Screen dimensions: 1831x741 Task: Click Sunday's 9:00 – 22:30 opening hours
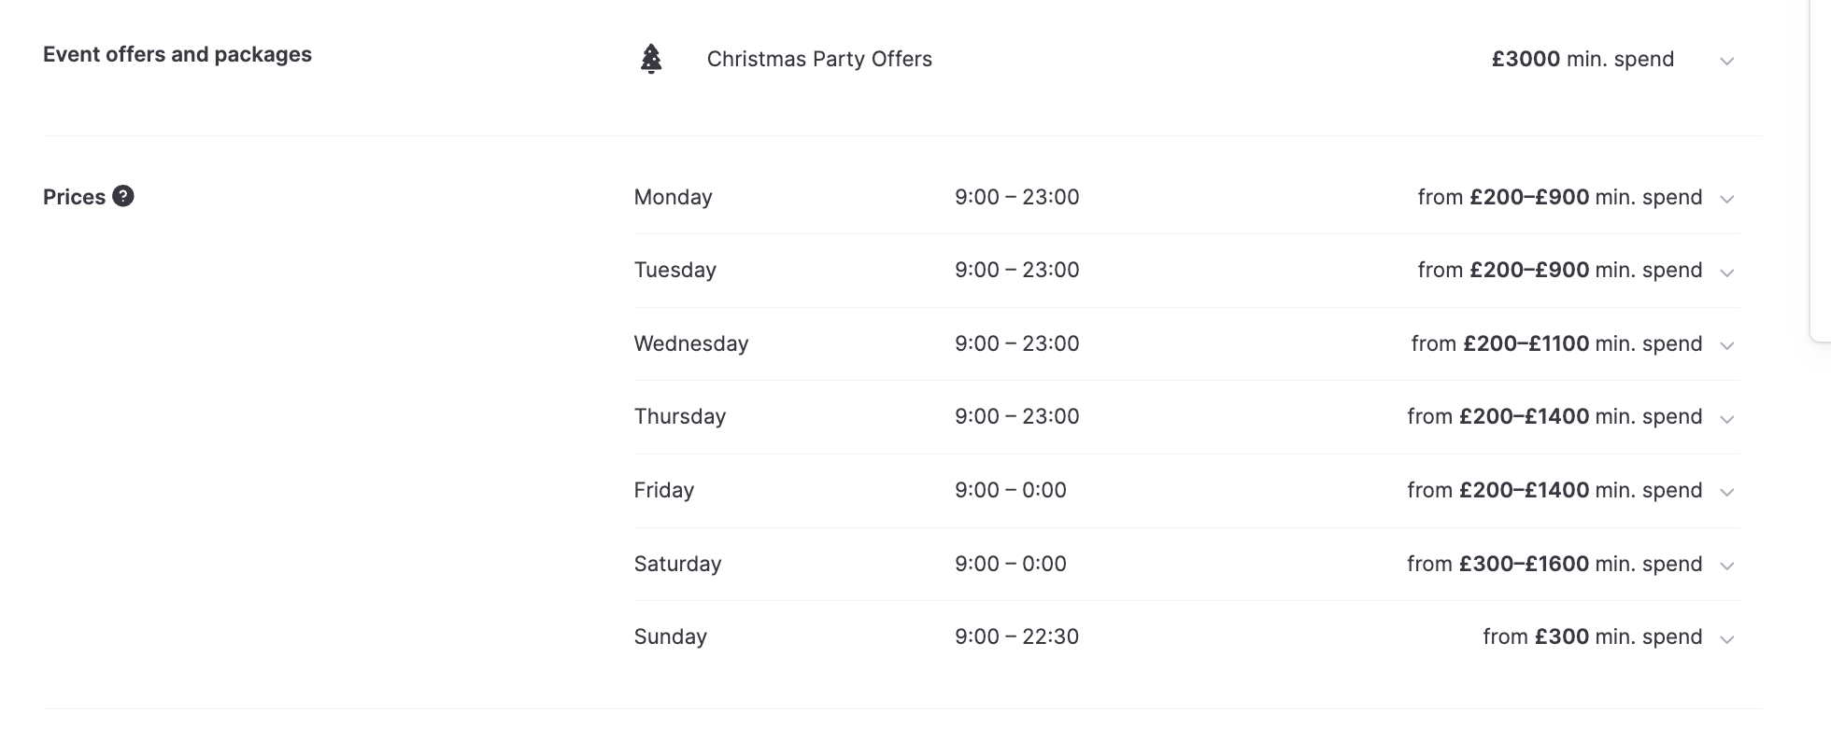(x=1016, y=636)
